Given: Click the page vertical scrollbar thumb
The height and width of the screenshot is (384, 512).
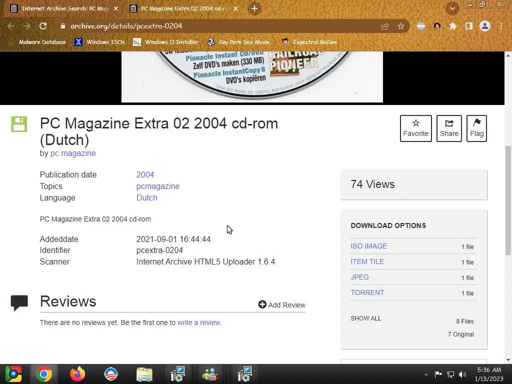Looking at the screenshot, I should coord(508,200).
